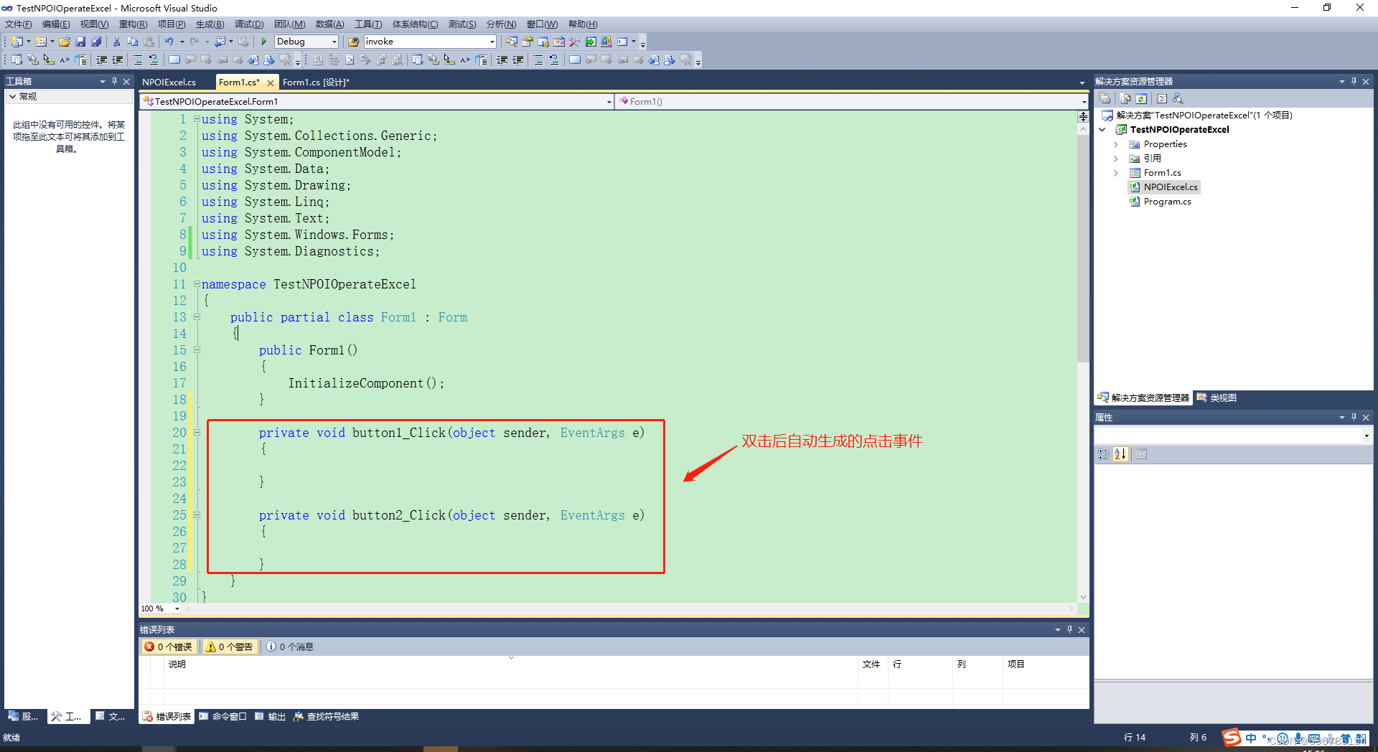The image size is (1378, 752).
Task: Toggle auto-hide pin on the 错误列表 panel
Action: click(1069, 629)
